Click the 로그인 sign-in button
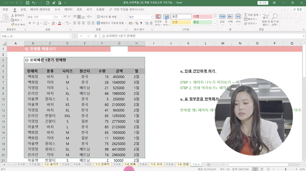This screenshot has height=171, width=306. [263, 3]
